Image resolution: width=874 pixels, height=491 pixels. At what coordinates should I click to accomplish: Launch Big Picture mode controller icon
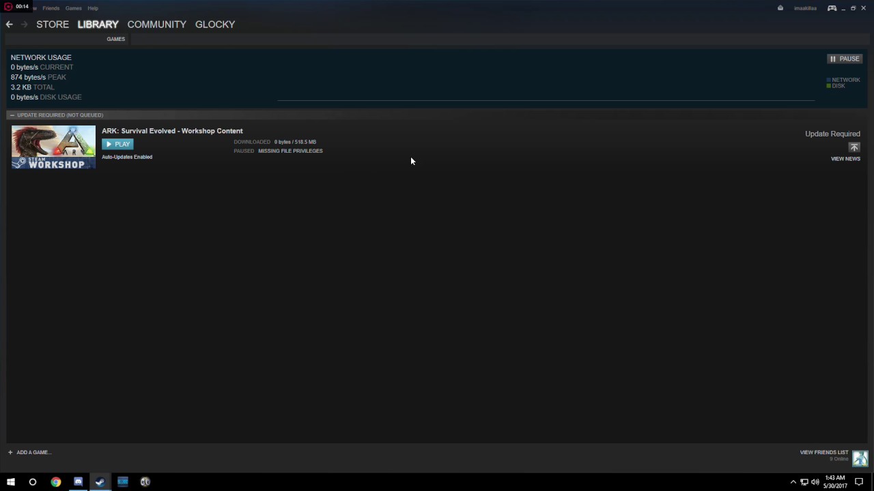832,8
